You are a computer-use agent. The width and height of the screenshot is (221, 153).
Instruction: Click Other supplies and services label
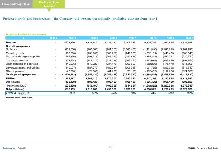[x=22, y=64]
